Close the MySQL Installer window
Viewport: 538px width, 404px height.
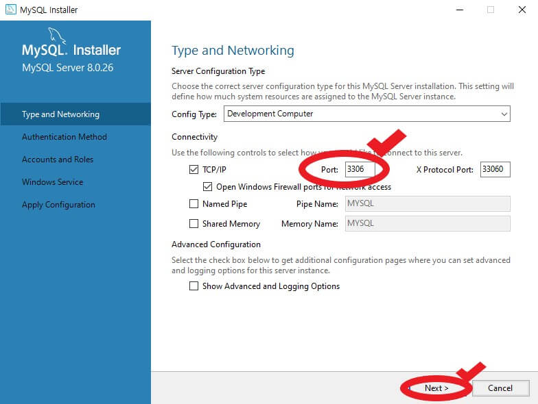pyautogui.click(x=522, y=10)
